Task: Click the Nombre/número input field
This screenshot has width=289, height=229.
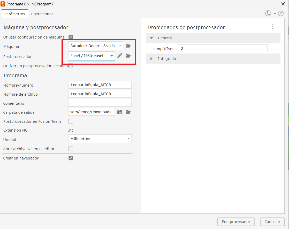Action: tap(100, 85)
